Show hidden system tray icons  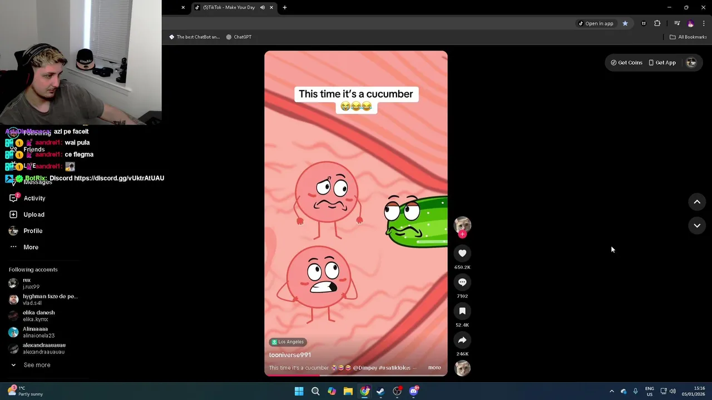(x=611, y=391)
